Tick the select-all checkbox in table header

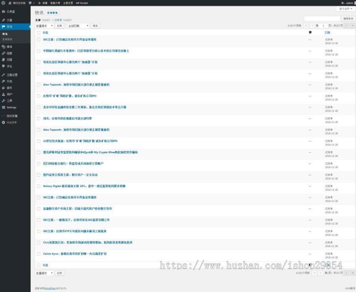38,32
